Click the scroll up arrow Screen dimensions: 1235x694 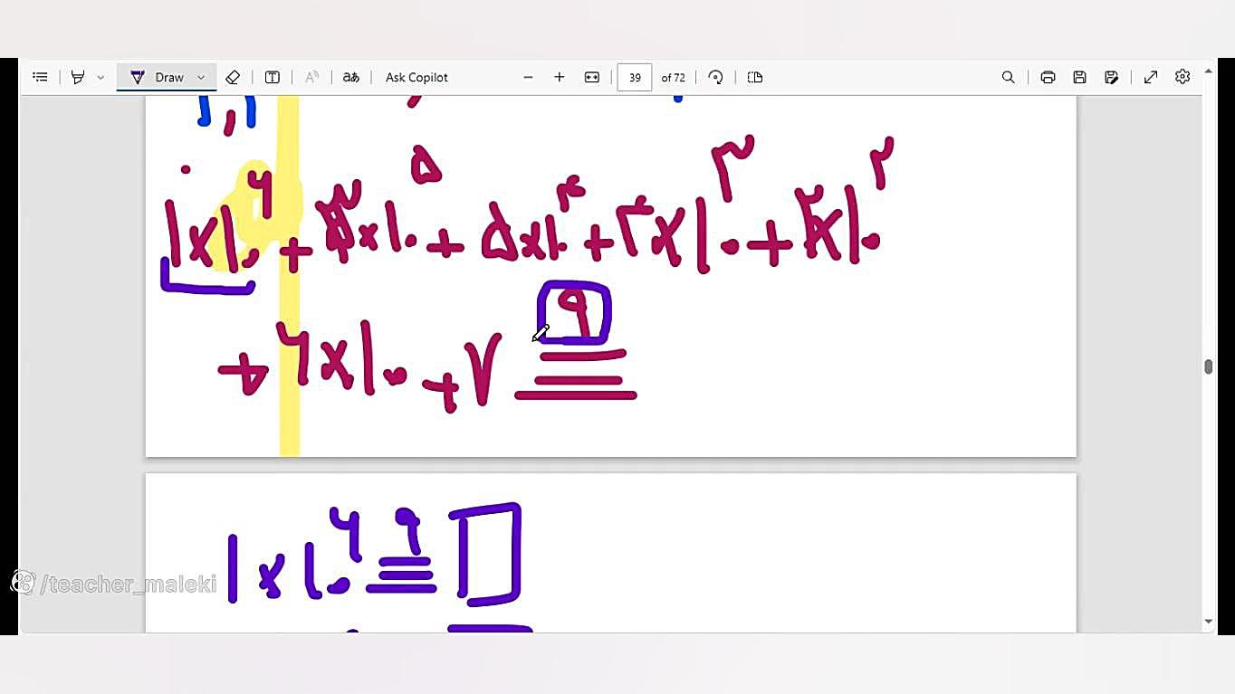click(1208, 70)
